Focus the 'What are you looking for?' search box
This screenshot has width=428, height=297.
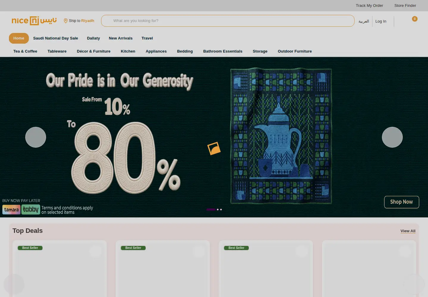[228, 21]
